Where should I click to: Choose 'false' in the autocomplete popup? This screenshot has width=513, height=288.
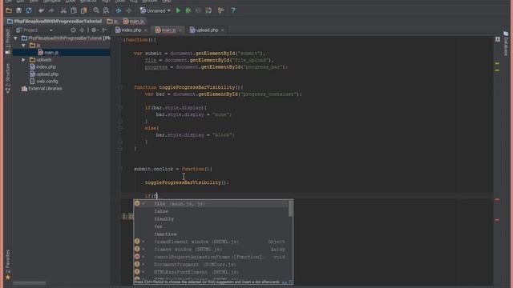tap(211, 211)
